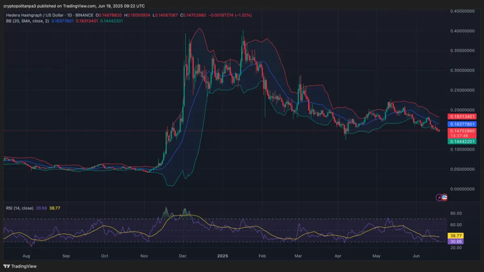Open the RSI (14, close) indicator label
Viewport: 484px width, 272px height.
pos(19,208)
